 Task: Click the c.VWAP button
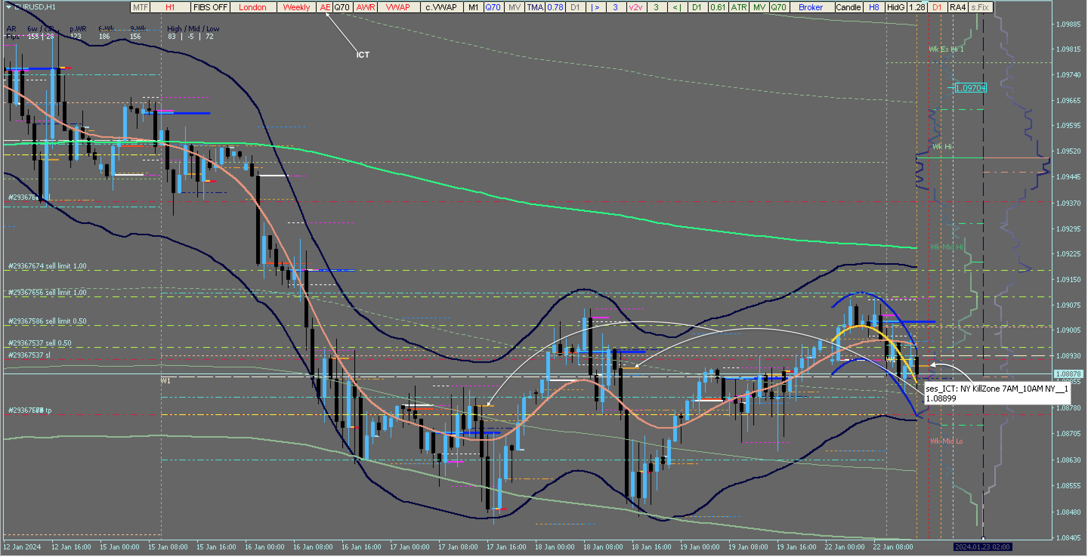441,7
